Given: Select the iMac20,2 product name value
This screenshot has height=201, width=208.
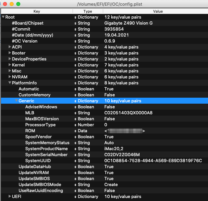Looking at the screenshot, I should click(x=114, y=149).
